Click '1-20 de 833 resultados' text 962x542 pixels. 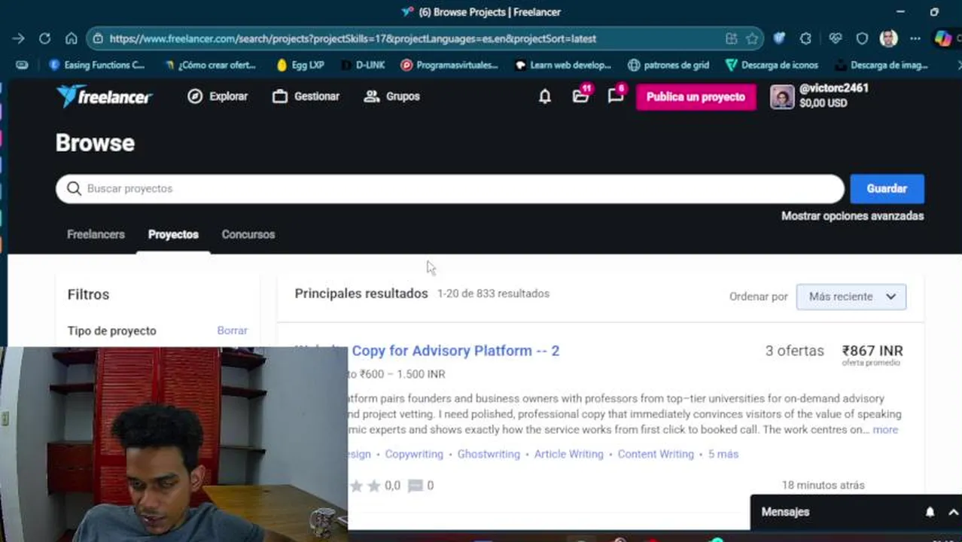(x=493, y=294)
